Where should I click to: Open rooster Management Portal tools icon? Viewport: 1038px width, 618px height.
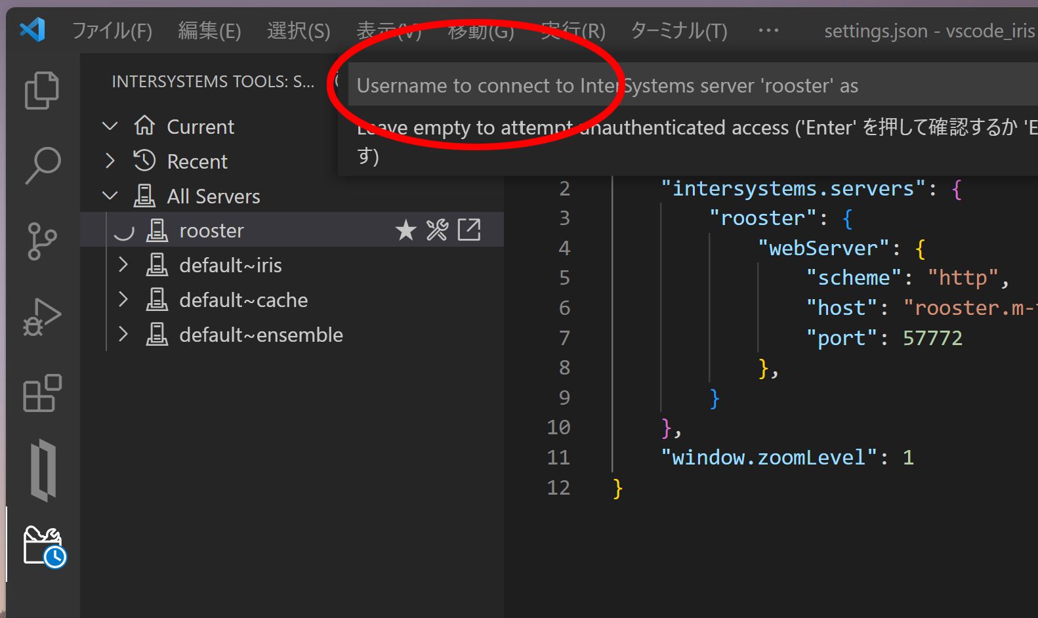point(437,230)
